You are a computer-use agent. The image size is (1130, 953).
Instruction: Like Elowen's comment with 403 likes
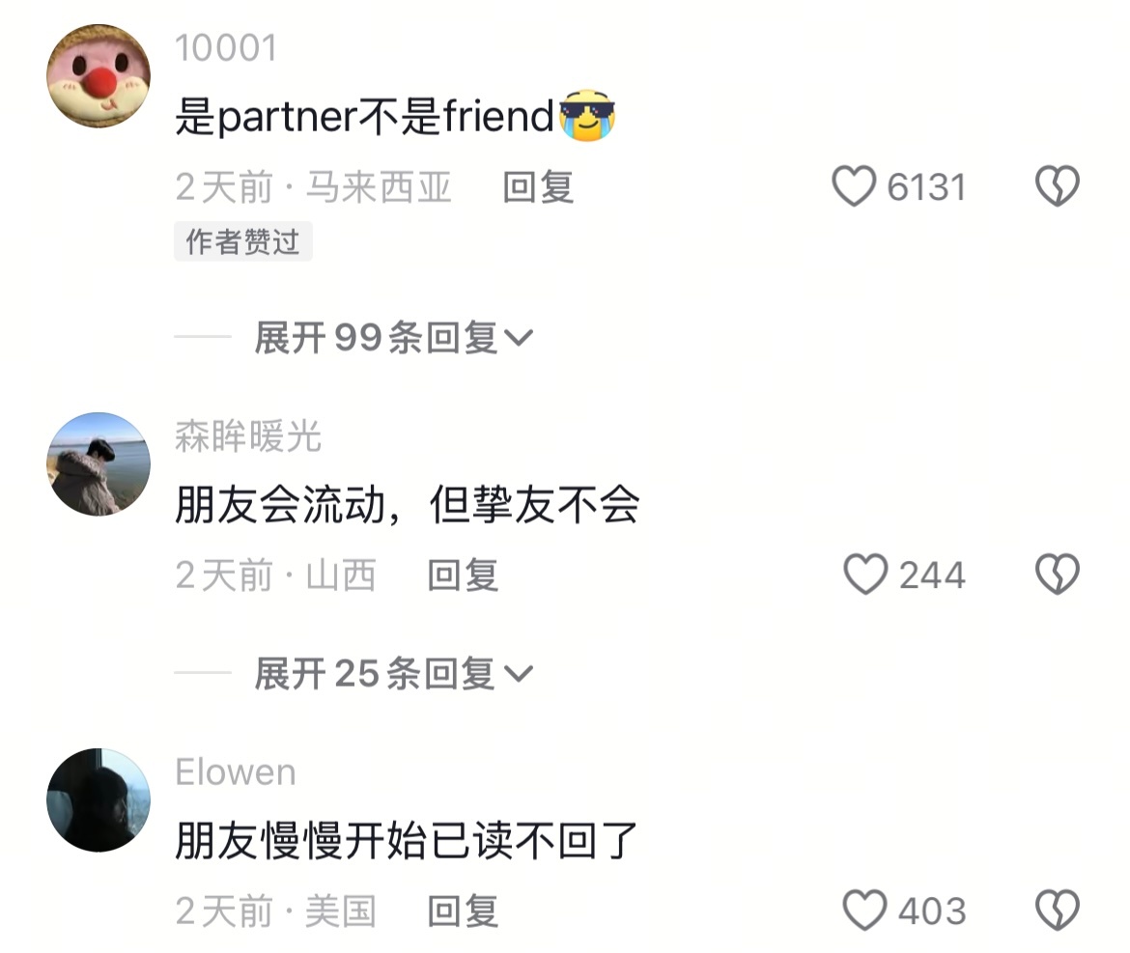(864, 911)
